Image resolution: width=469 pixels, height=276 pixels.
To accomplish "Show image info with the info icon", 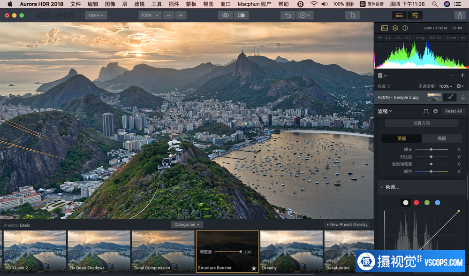I will click(x=405, y=28).
